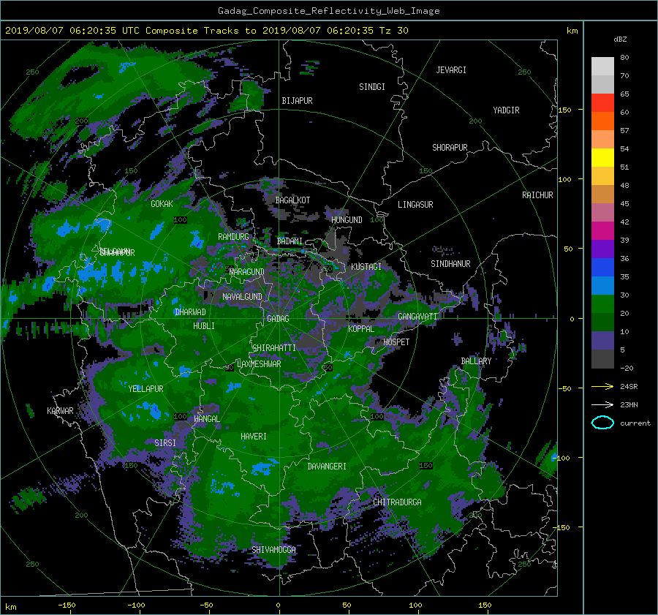Select the magenta 42 dBZ legend swatch
The height and width of the screenshot is (615, 658).
click(x=602, y=230)
